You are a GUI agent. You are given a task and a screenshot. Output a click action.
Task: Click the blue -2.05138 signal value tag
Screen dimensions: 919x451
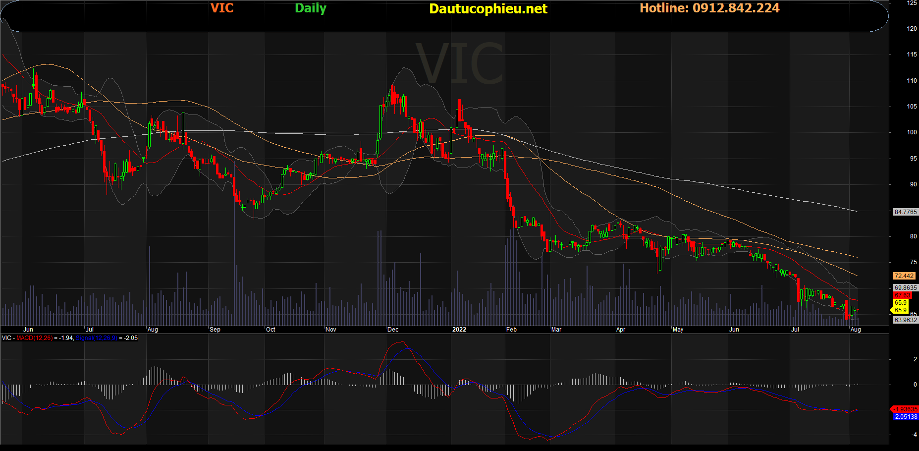pyautogui.click(x=905, y=417)
